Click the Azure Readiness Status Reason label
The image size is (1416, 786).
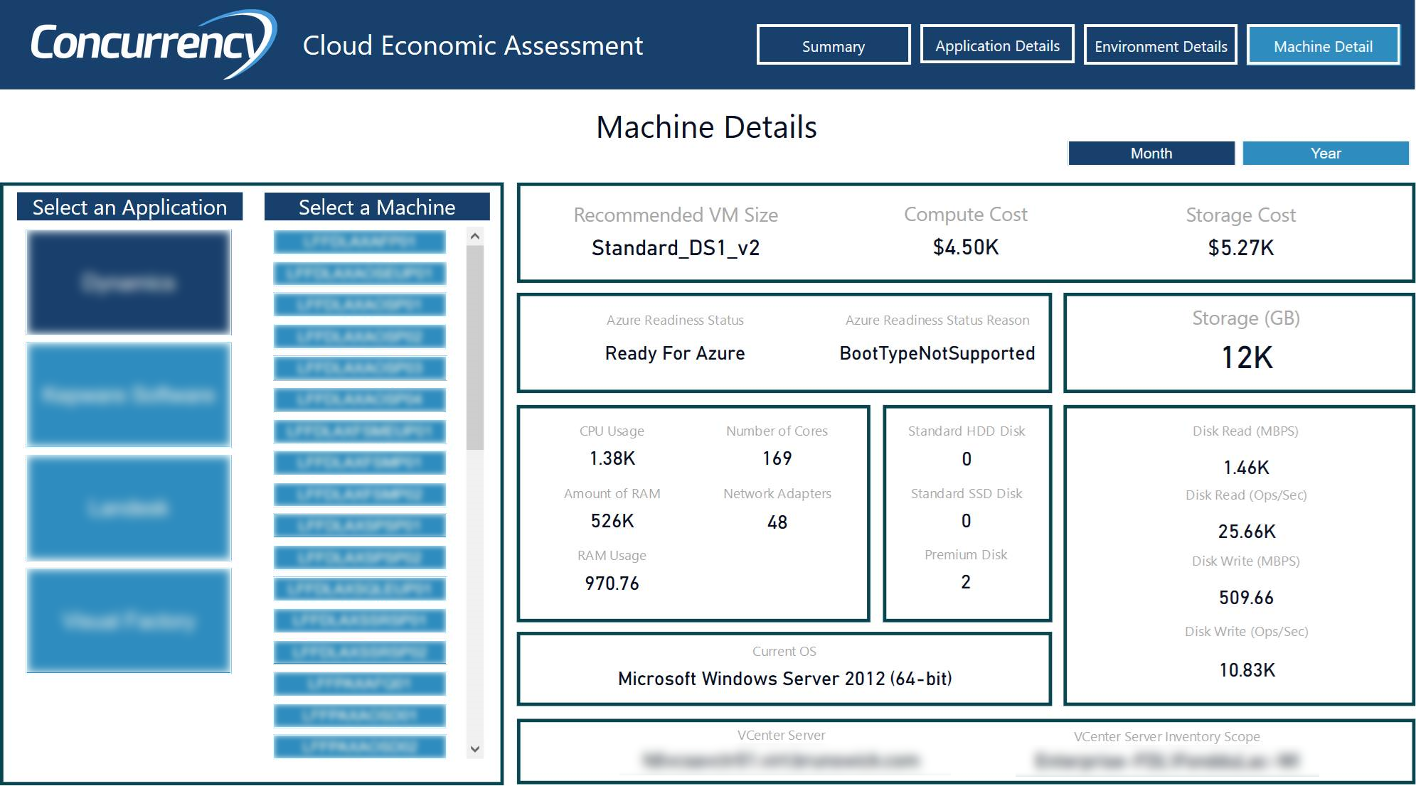(x=937, y=321)
